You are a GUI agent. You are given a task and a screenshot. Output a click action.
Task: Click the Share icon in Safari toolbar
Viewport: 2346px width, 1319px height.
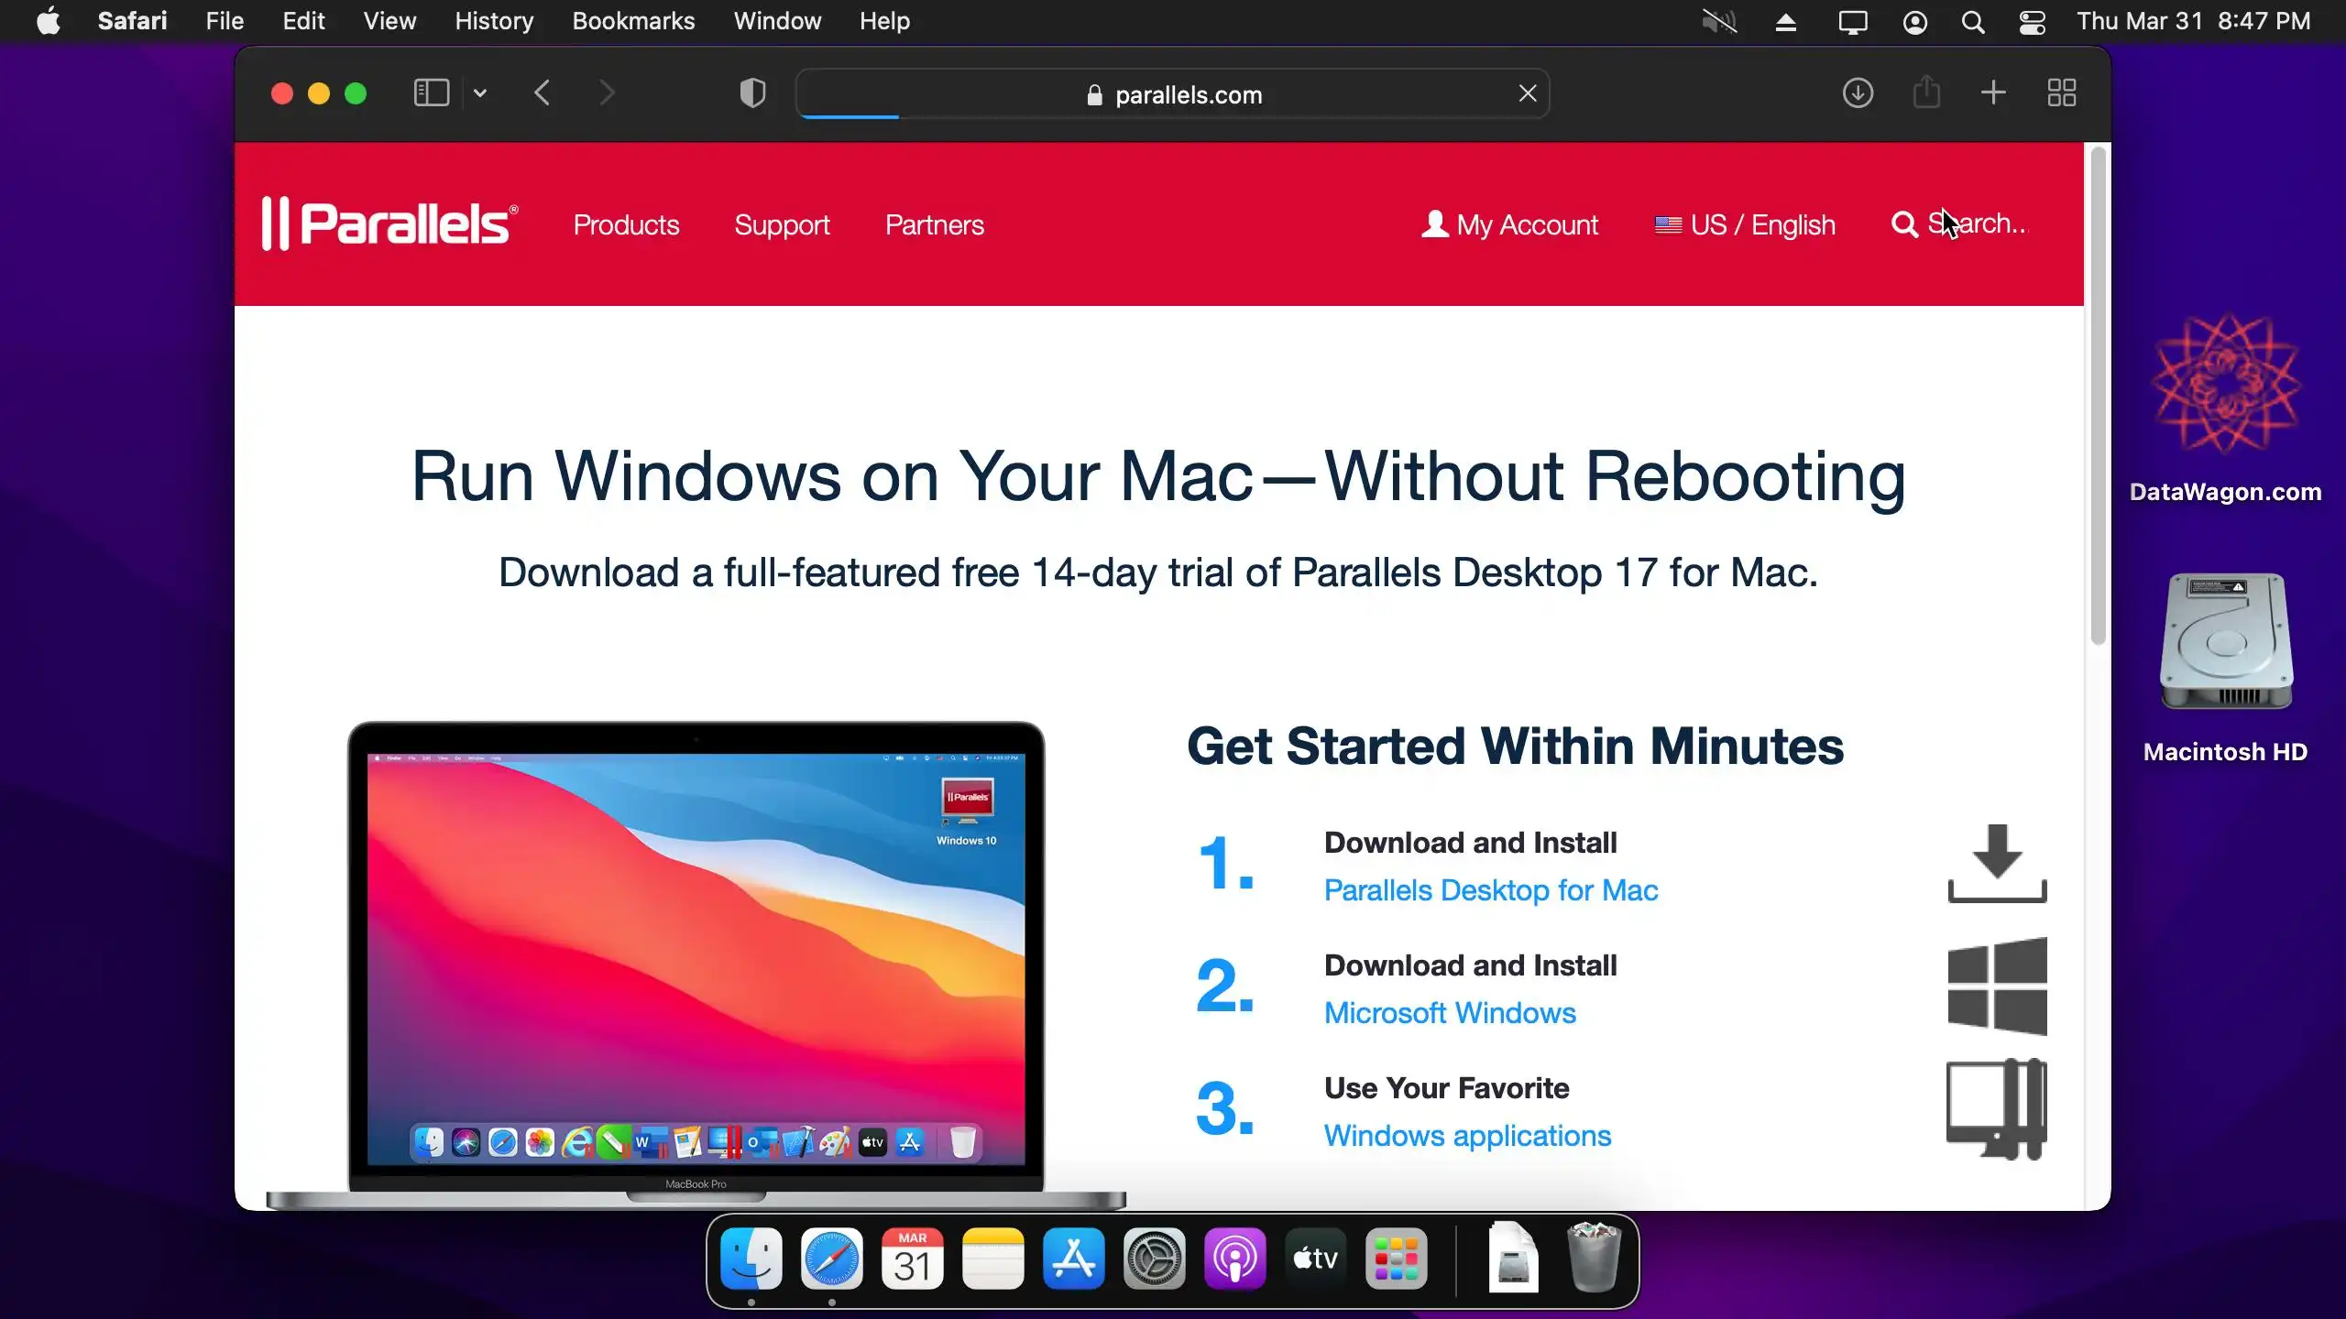1926,93
